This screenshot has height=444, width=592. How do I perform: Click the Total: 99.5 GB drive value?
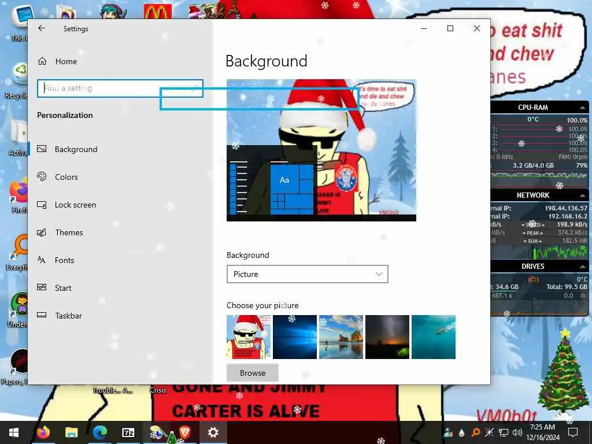tap(567, 287)
